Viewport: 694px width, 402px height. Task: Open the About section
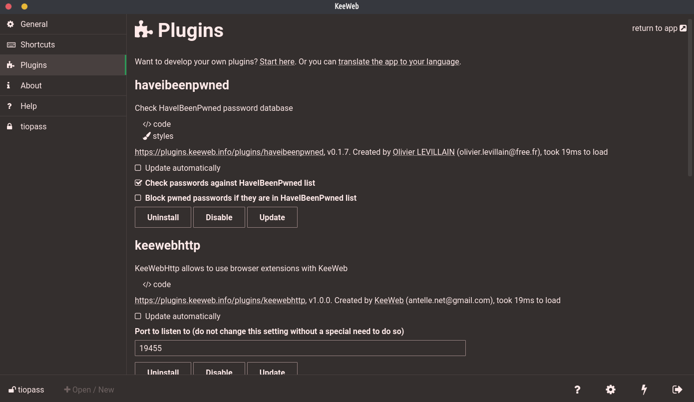point(63,85)
